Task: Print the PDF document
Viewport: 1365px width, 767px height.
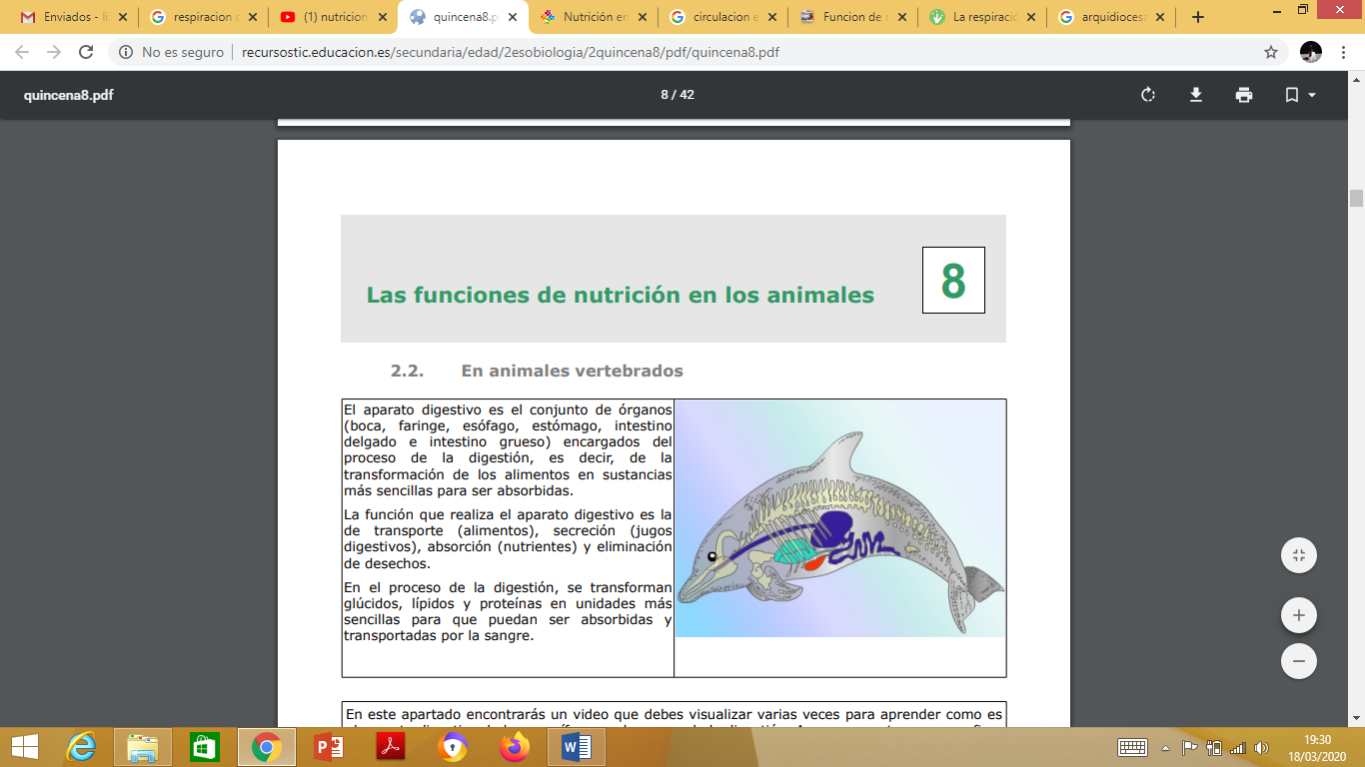Action: point(1244,95)
